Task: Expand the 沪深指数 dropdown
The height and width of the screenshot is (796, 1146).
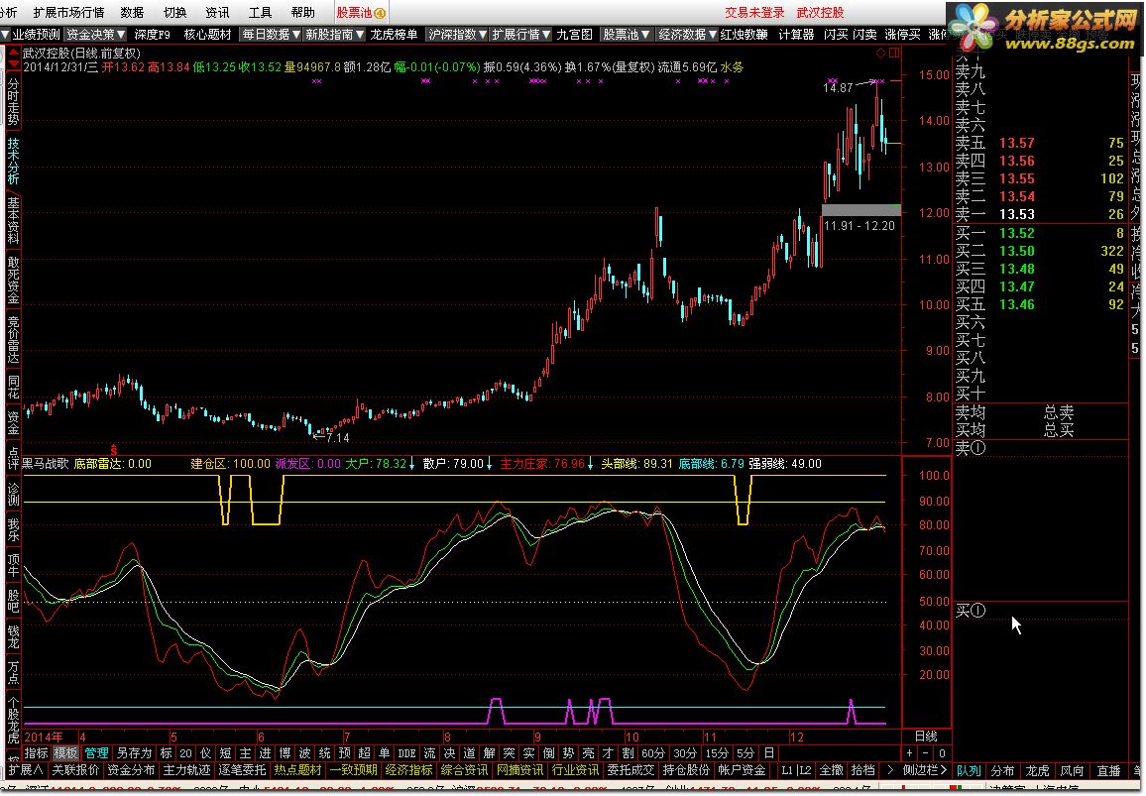Action: 458,35
